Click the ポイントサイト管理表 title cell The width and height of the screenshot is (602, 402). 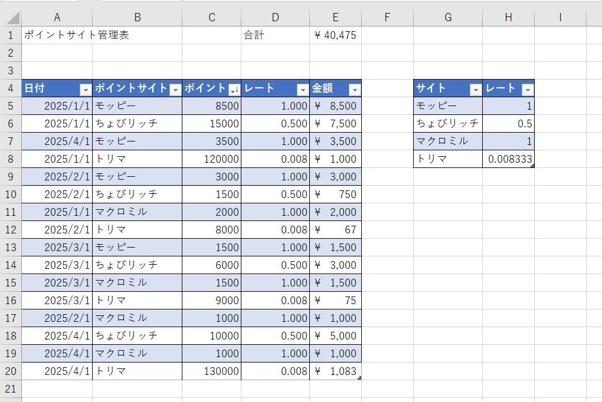(57, 35)
